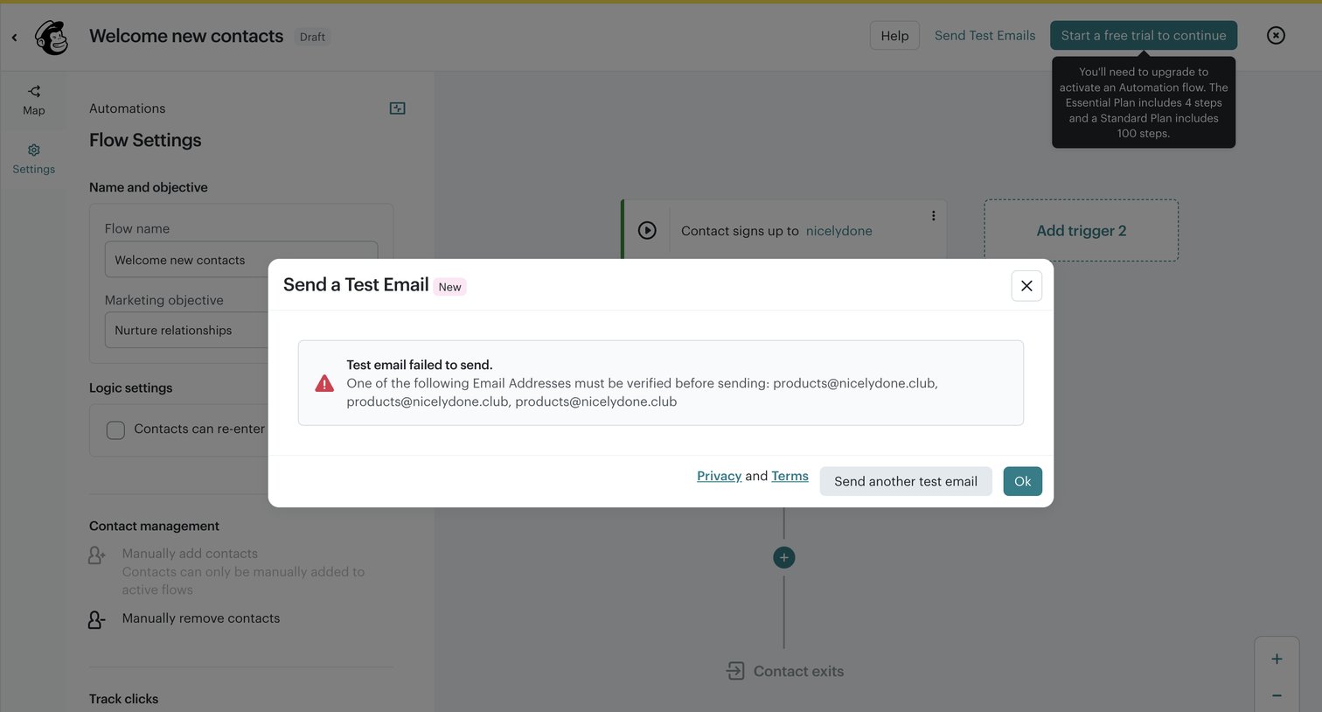Click the Track clicks heading

click(x=124, y=699)
